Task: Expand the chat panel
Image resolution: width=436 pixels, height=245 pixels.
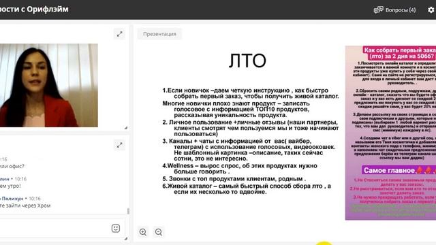Action: (120, 145)
